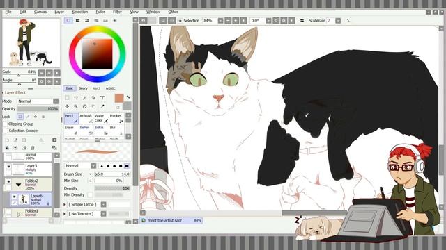
Task: Select the Pencil brush tool
Action: click(x=71, y=119)
